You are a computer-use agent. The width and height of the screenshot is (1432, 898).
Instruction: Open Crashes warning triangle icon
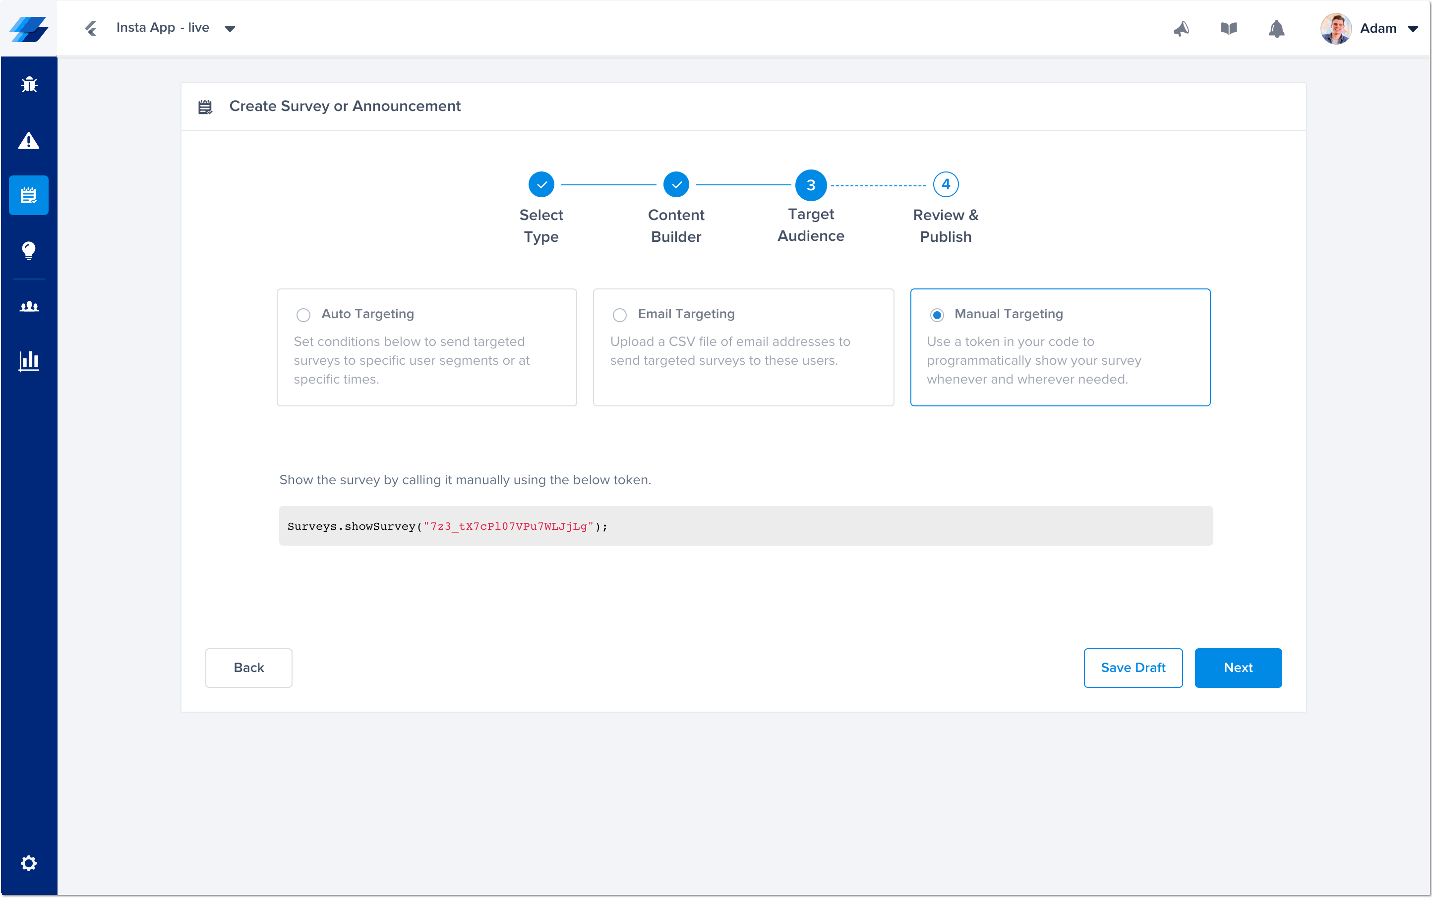[x=29, y=141]
